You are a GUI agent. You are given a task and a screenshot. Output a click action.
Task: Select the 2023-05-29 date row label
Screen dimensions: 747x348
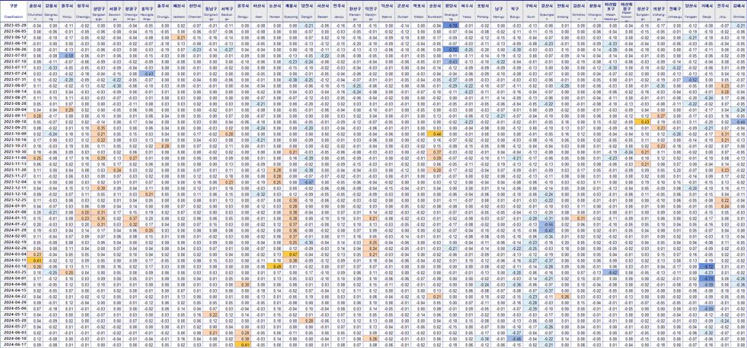pyautogui.click(x=13, y=25)
